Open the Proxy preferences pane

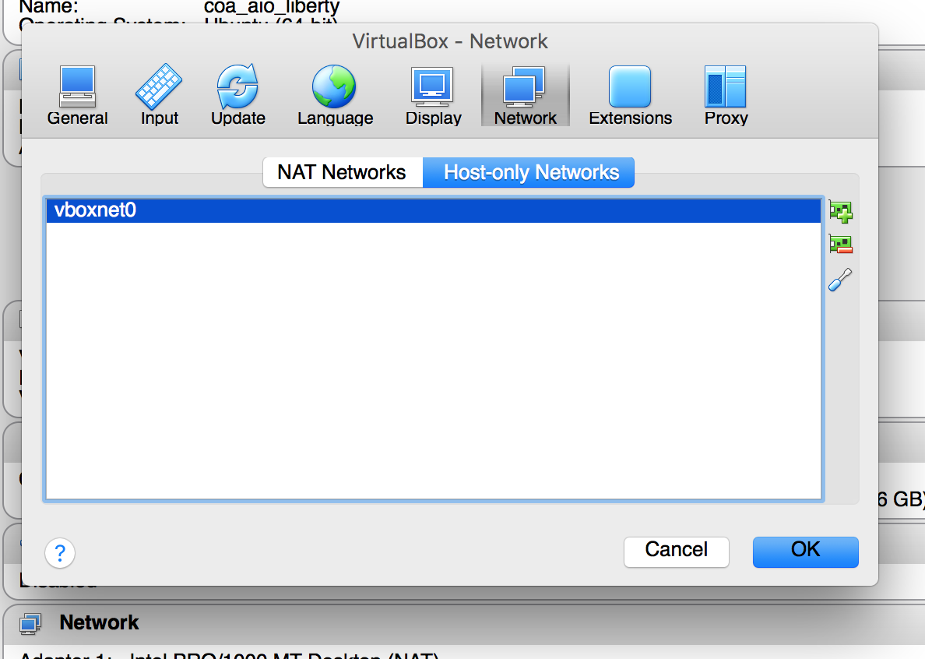click(726, 96)
